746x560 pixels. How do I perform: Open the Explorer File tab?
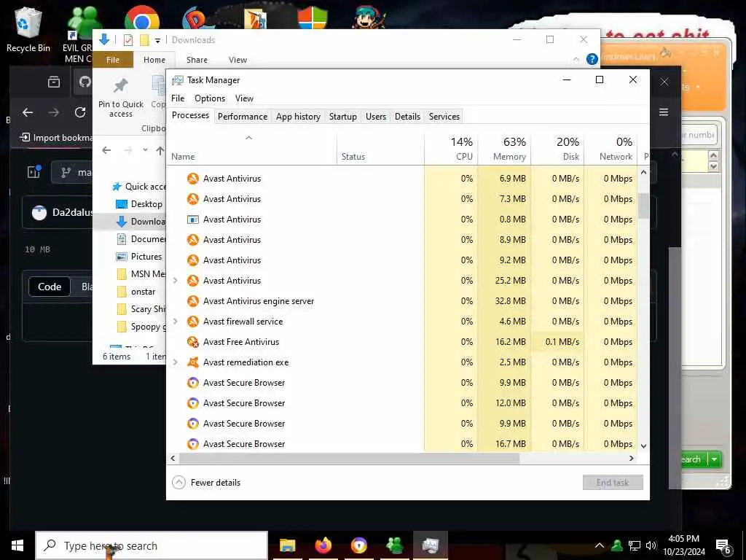113,60
